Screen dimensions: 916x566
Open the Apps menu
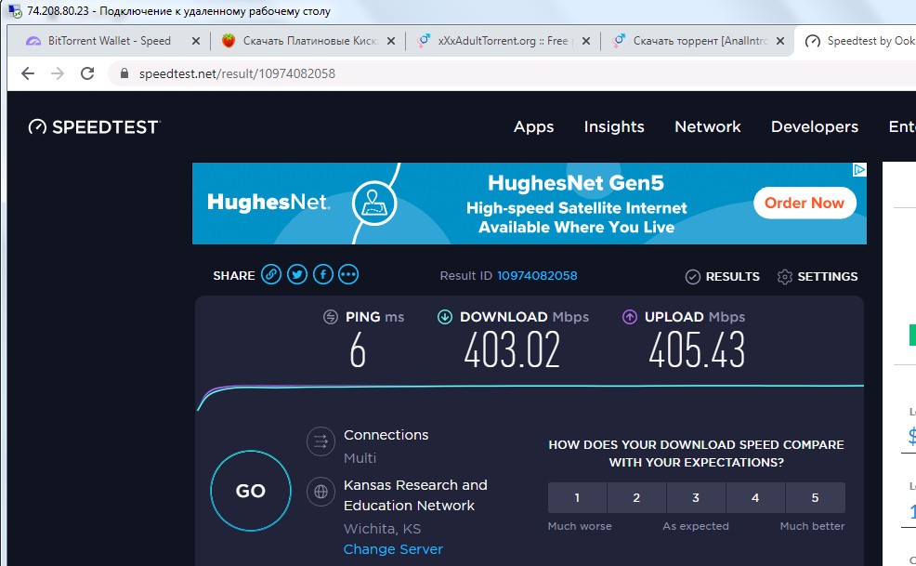click(533, 127)
